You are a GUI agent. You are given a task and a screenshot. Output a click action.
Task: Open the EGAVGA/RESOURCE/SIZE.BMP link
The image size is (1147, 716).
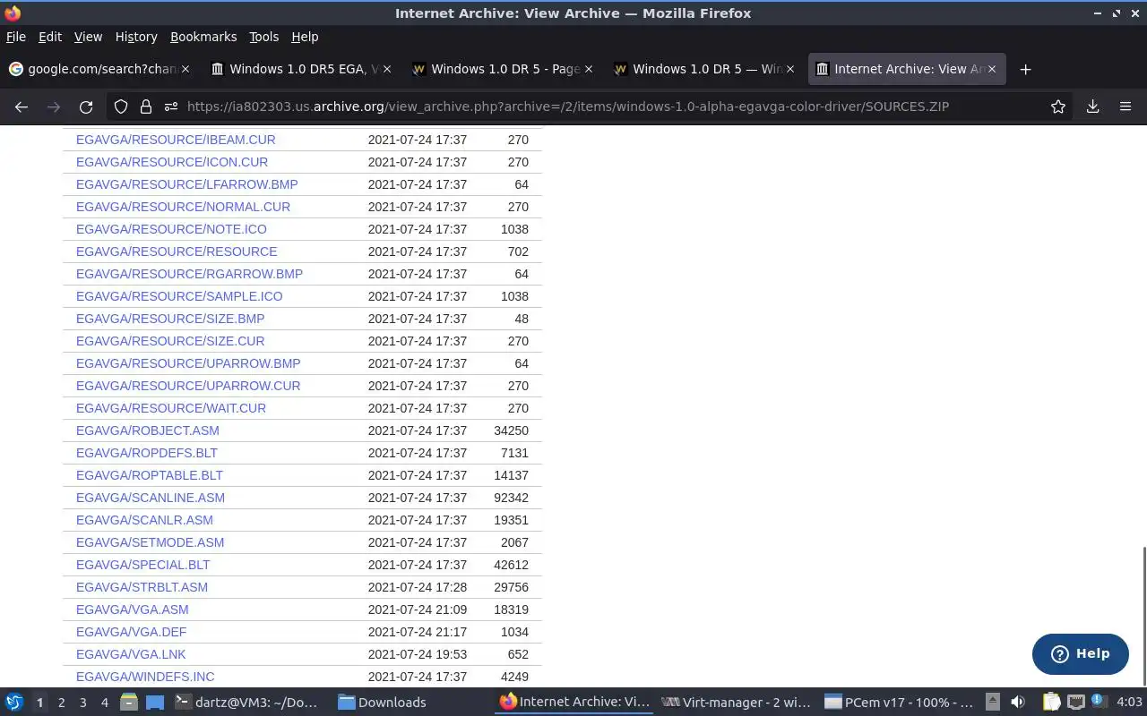pos(170,319)
